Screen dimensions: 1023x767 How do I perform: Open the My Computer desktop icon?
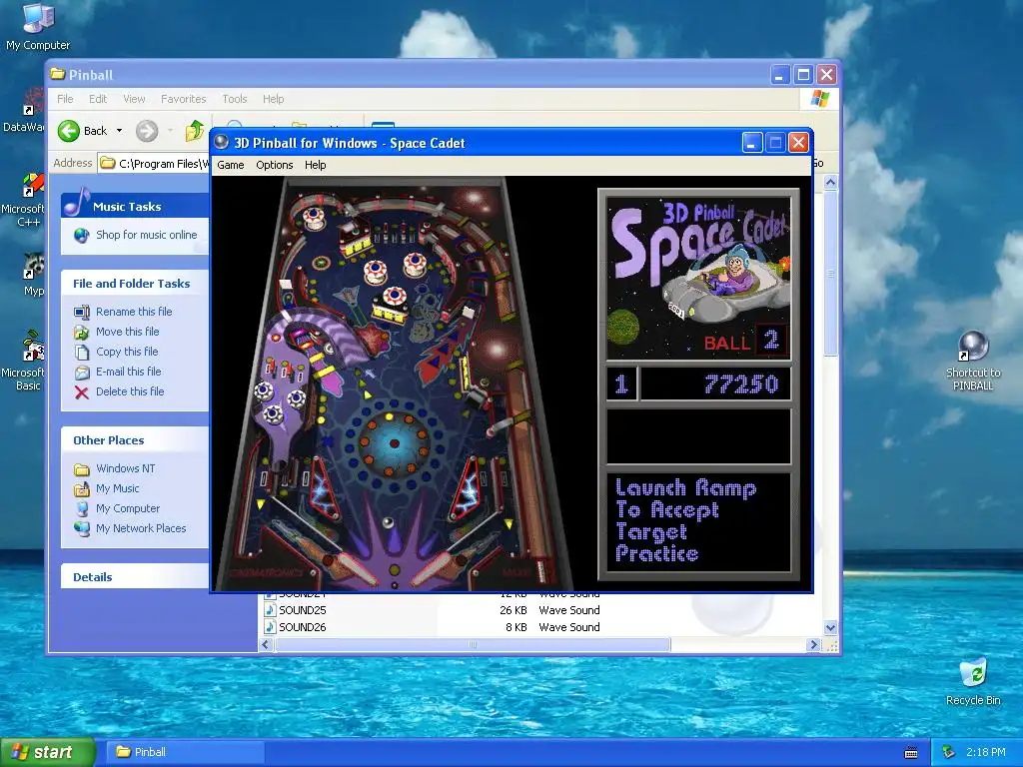[38, 26]
